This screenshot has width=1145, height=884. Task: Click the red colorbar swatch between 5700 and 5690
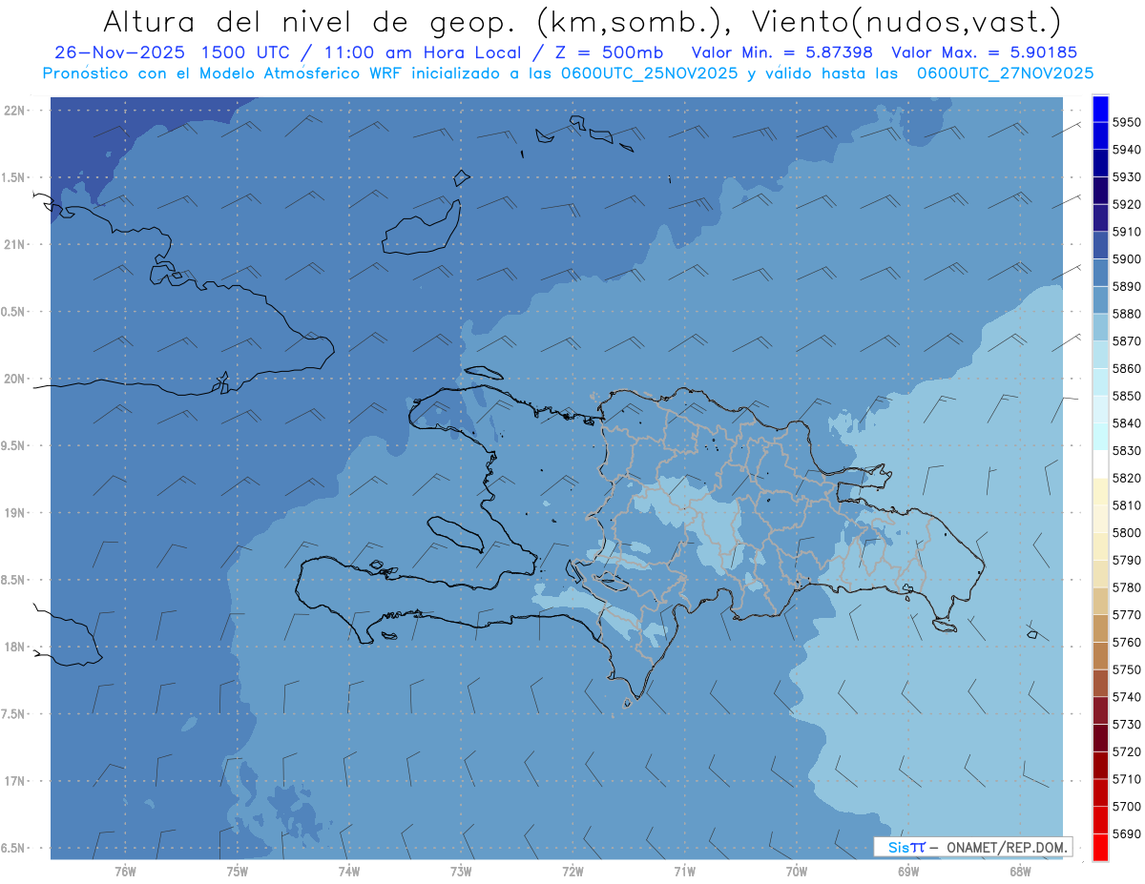click(x=1100, y=820)
